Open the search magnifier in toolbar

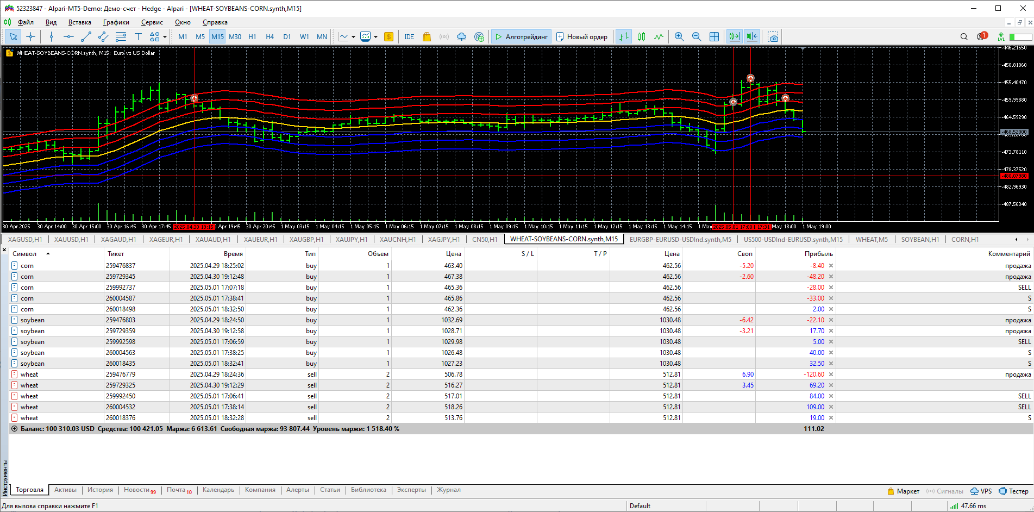964,37
